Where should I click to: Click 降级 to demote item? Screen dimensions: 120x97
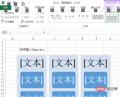tap(25, 17)
